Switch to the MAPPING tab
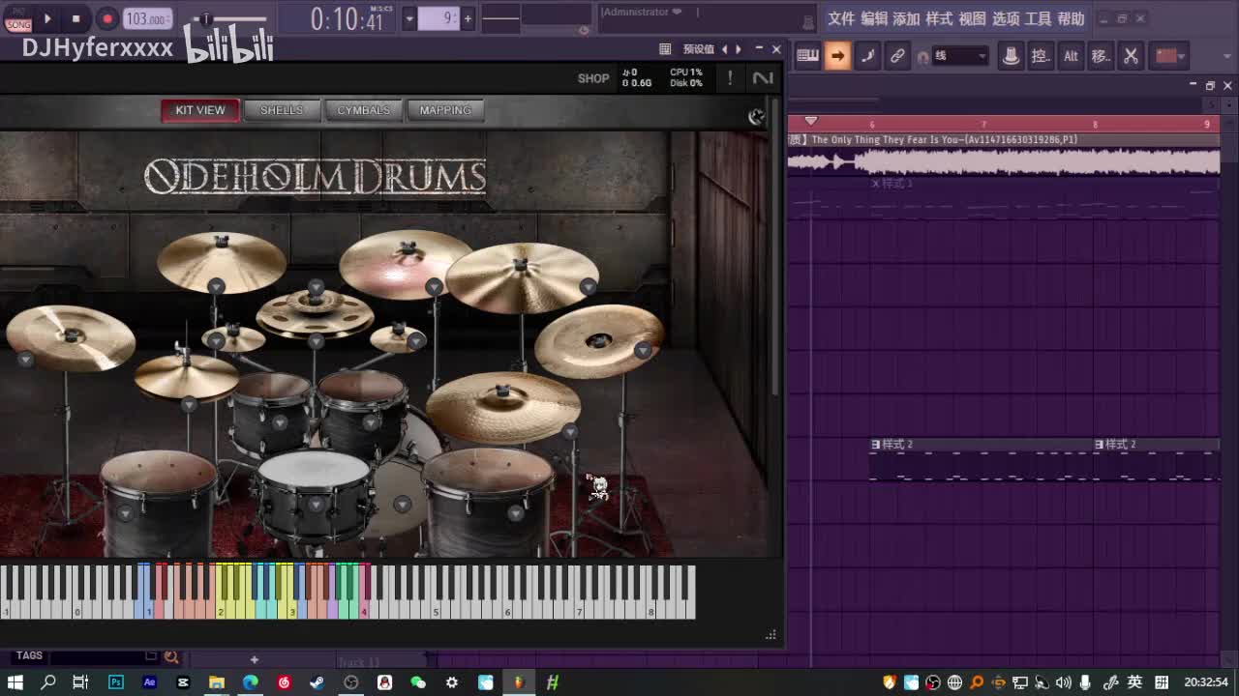 click(x=445, y=110)
